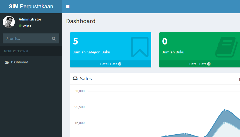Click the Administrator avatar image
This screenshot has height=137, width=240.
(x=9, y=22)
